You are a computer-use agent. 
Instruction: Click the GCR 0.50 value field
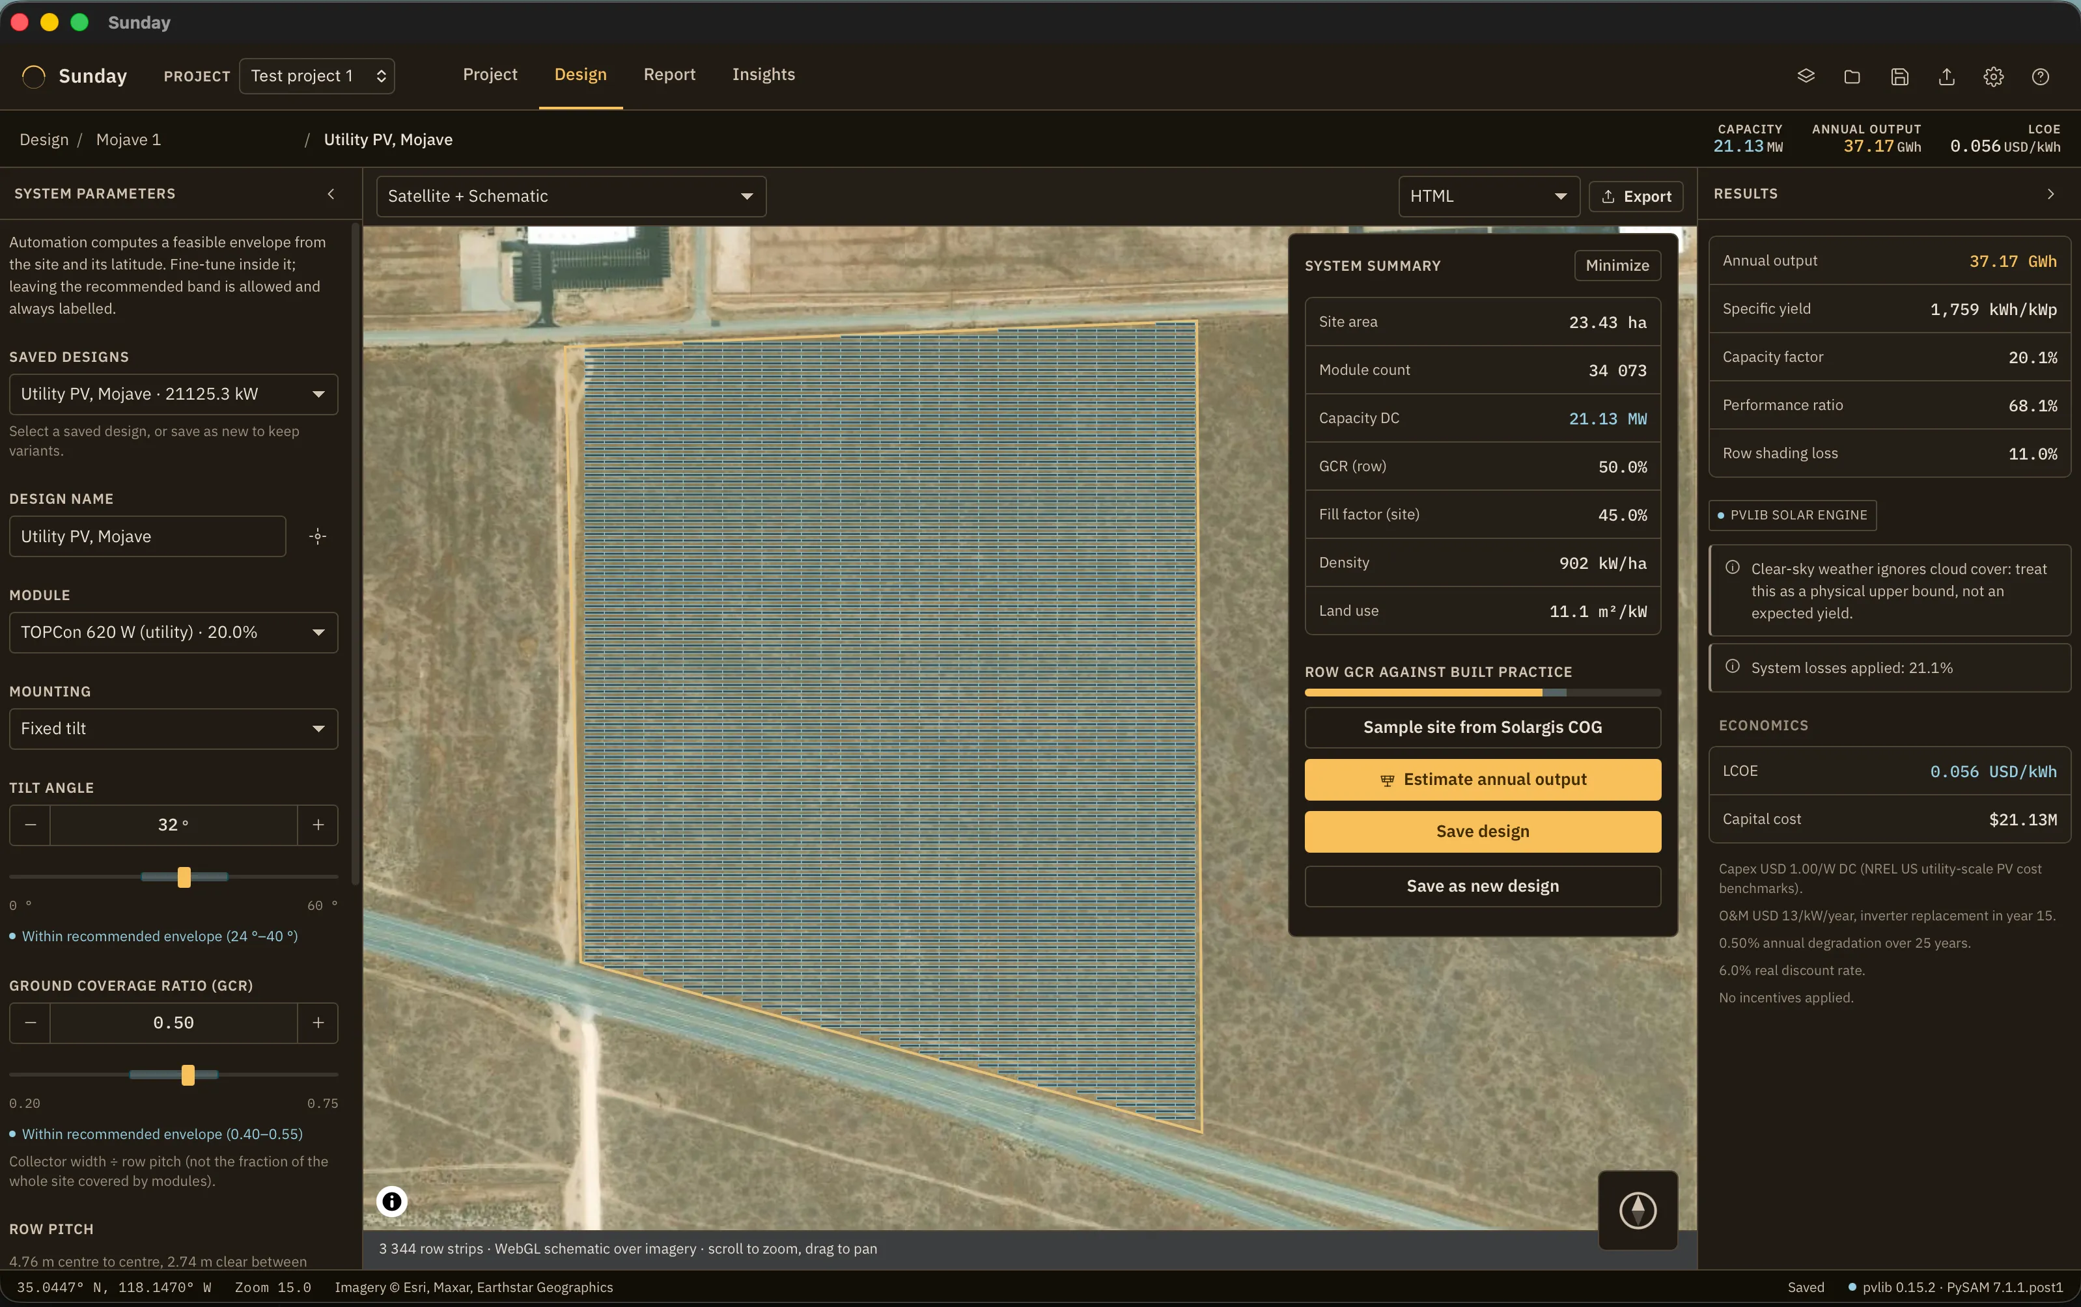point(174,1023)
